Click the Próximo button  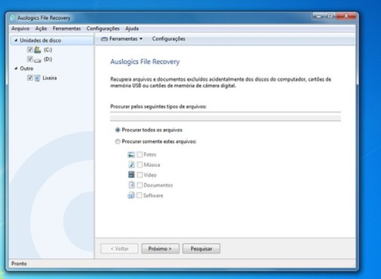coord(160,249)
